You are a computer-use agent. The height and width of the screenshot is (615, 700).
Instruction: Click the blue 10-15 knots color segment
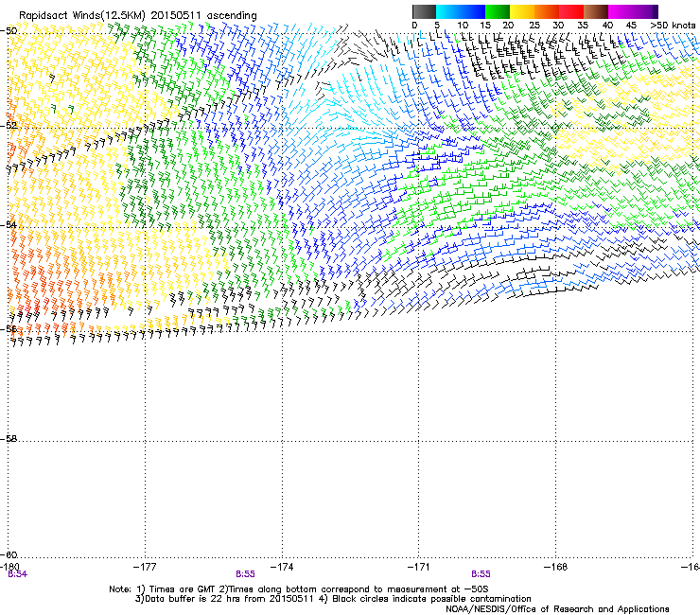pos(473,11)
